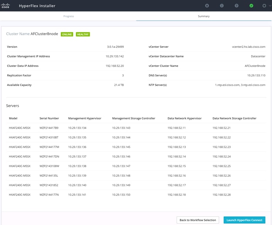Select data storage controller IP 192.168.52.23
This screenshot has height=225, width=272.
[222, 147]
